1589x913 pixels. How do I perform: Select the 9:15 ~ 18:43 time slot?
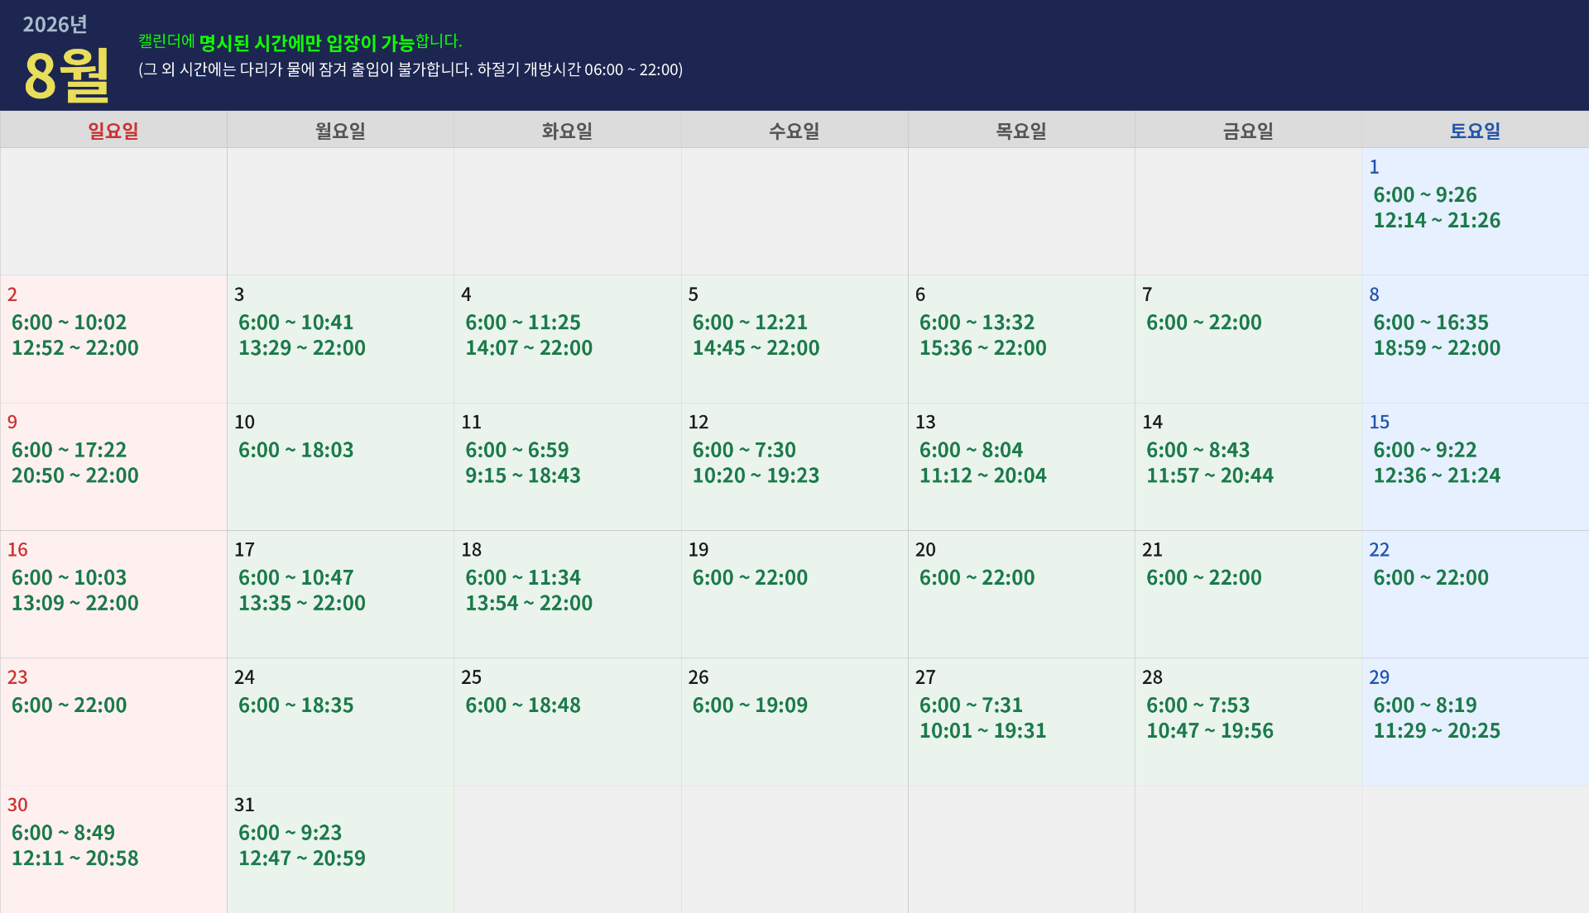click(523, 476)
